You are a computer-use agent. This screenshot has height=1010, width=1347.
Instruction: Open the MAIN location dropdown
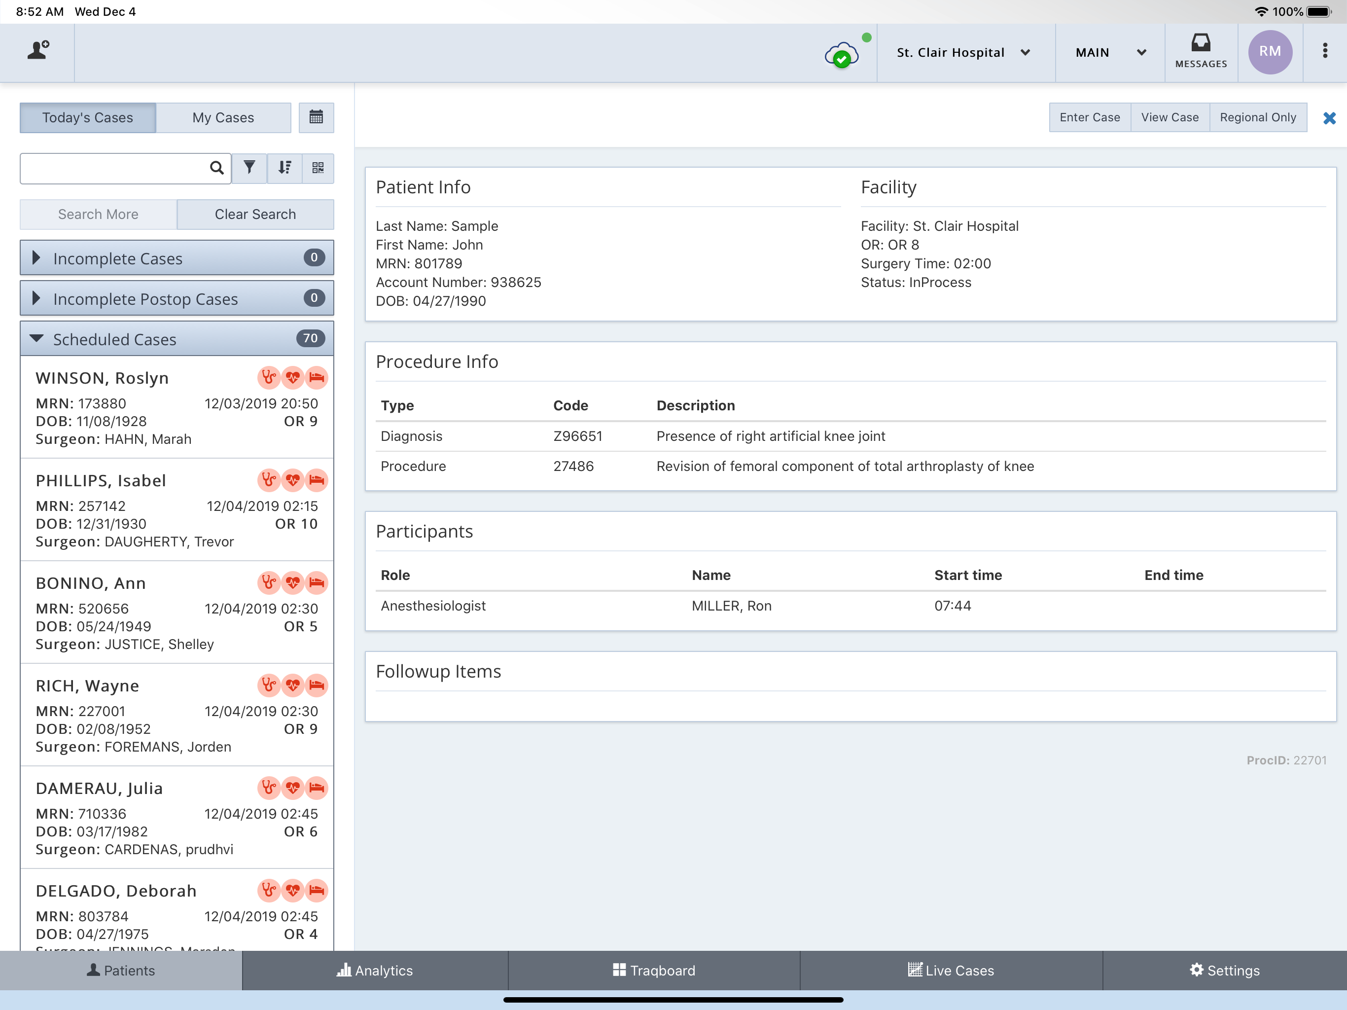(1110, 52)
